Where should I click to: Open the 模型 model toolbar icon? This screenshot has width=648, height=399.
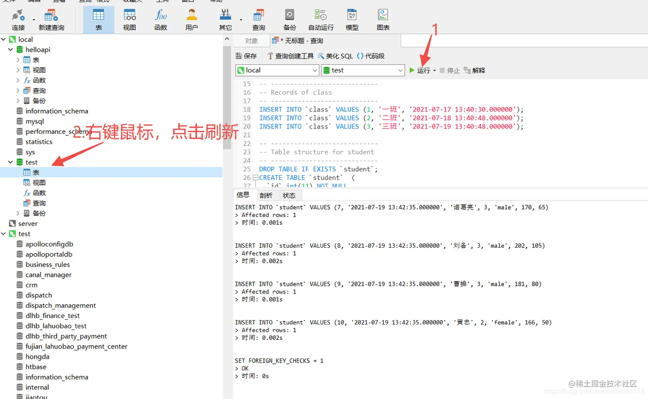[352, 20]
